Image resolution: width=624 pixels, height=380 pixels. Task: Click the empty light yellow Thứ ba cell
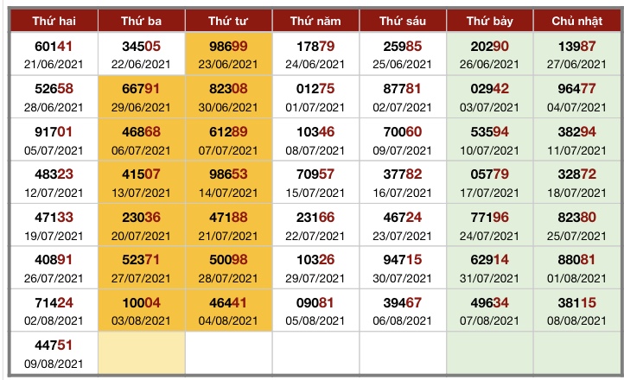coord(141,353)
